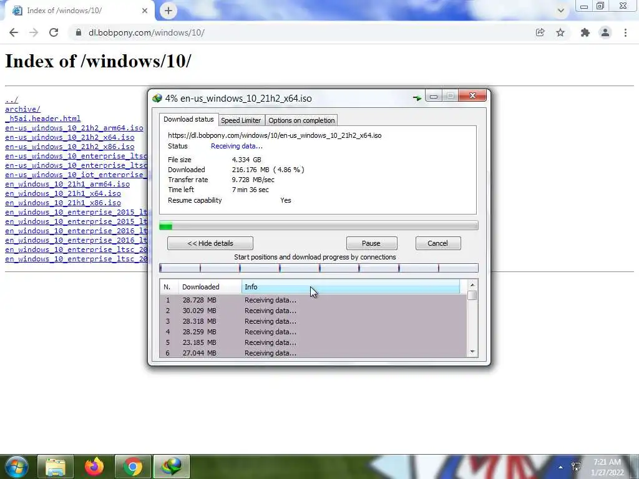Click the share page icon in address bar
The height and width of the screenshot is (479, 639).
pyautogui.click(x=540, y=32)
